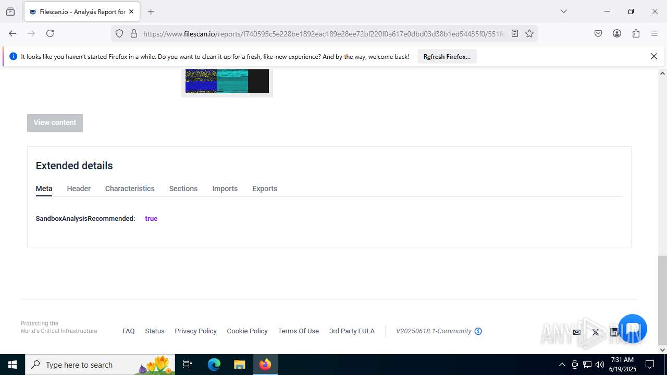Open the network status tray icon

tap(587, 365)
